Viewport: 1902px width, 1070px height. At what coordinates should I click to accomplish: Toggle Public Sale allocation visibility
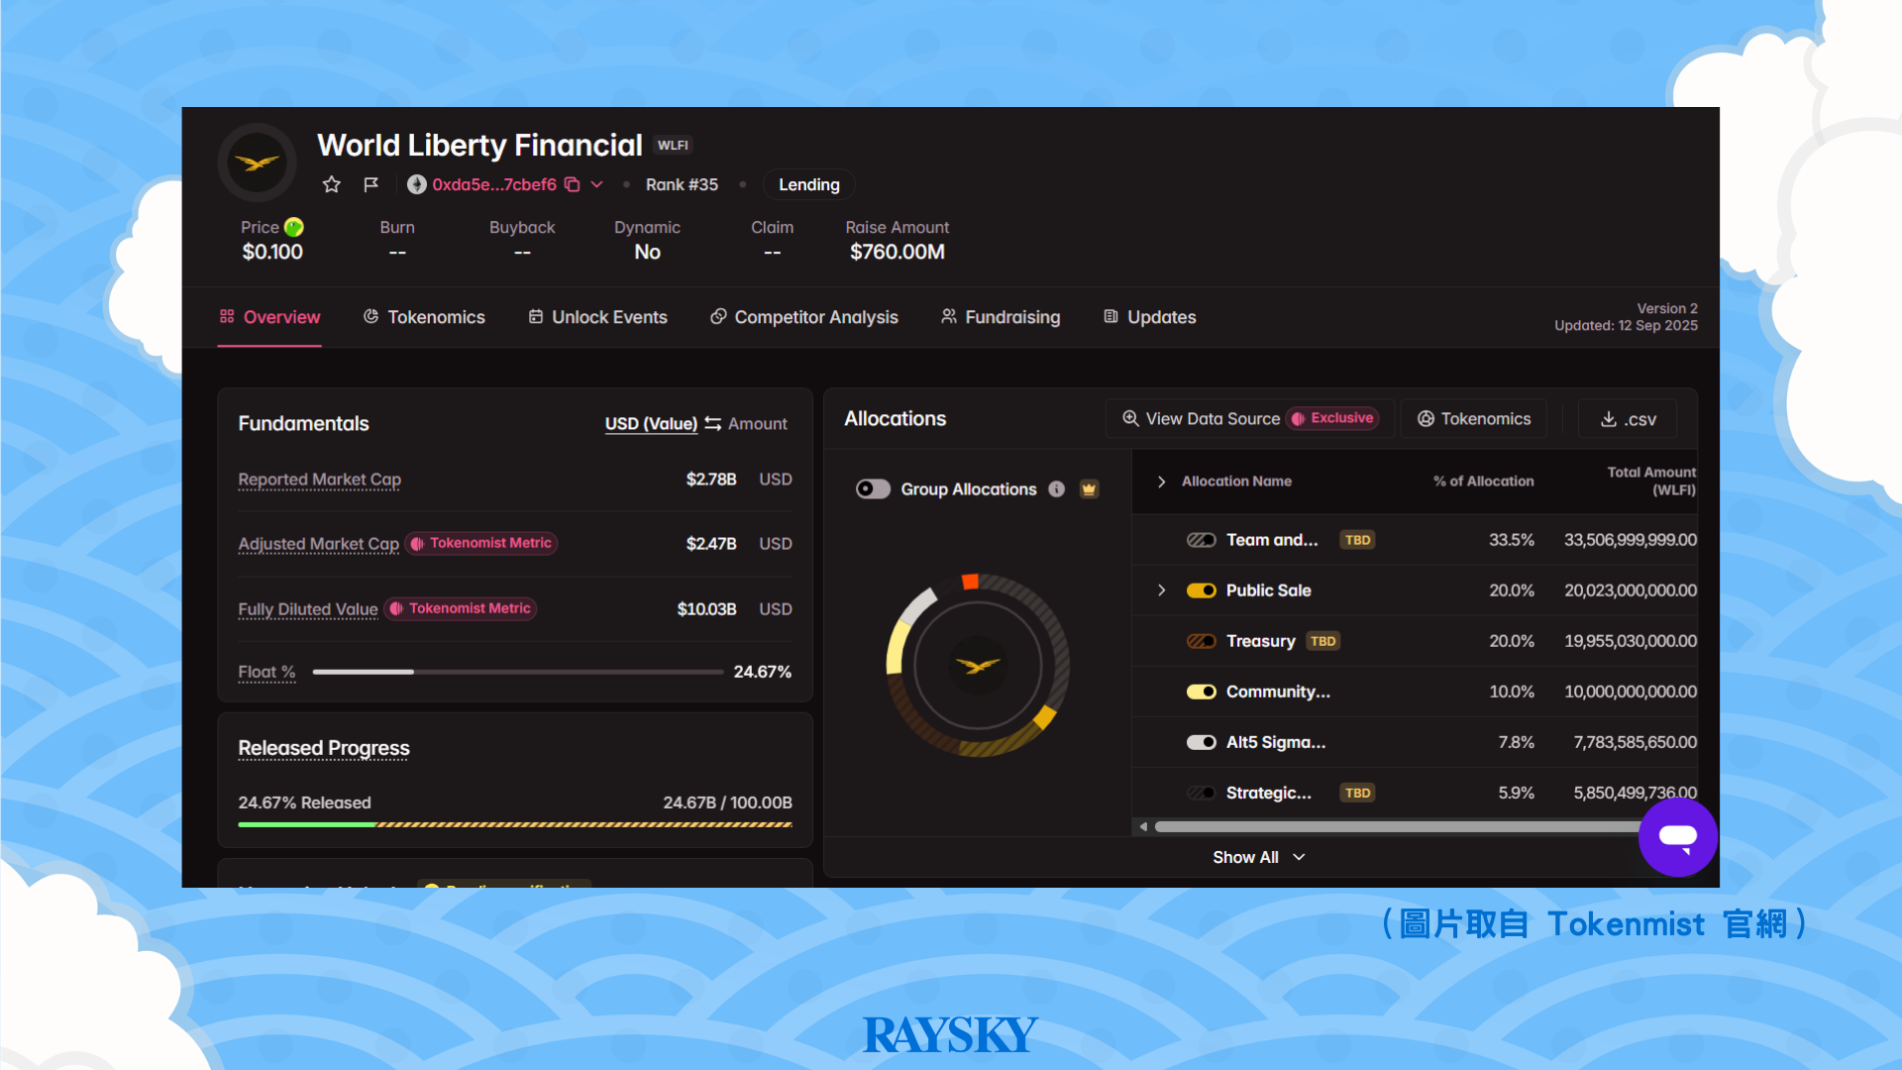pyautogui.click(x=1201, y=590)
